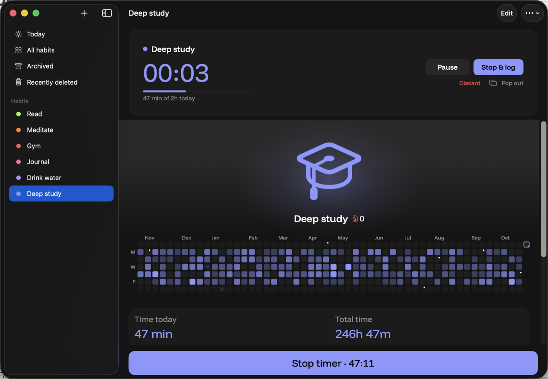
Task: Click the Nov month label in the heatmap
Action: [150, 238]
